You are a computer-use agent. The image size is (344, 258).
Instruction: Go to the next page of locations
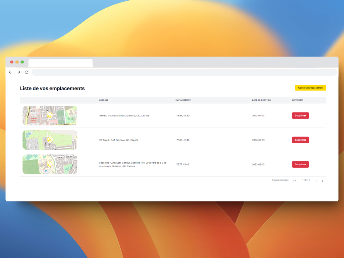coord(322,181)
